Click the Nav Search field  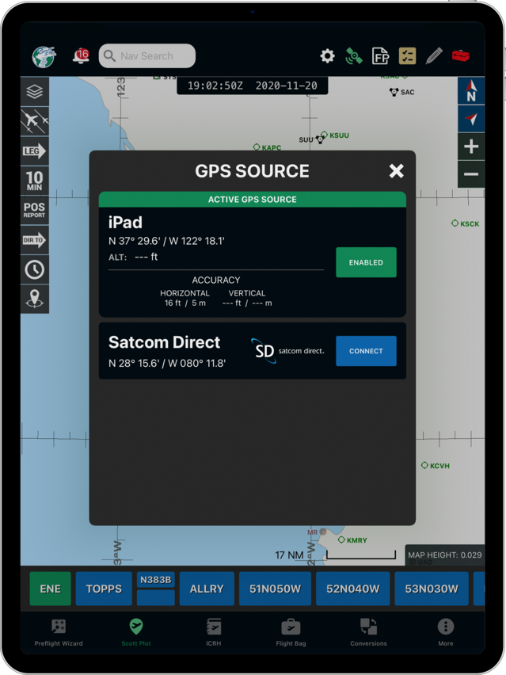coord(147,56)
